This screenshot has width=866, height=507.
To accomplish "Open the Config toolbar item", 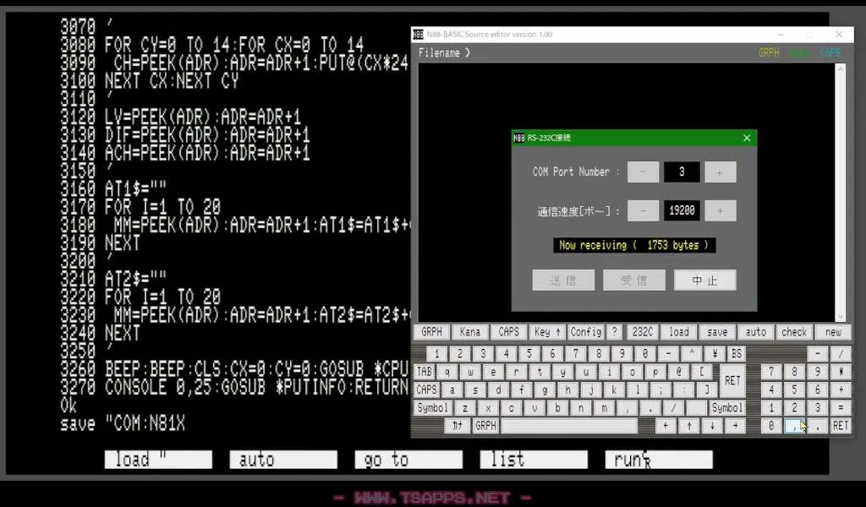I will click(586, 332).
